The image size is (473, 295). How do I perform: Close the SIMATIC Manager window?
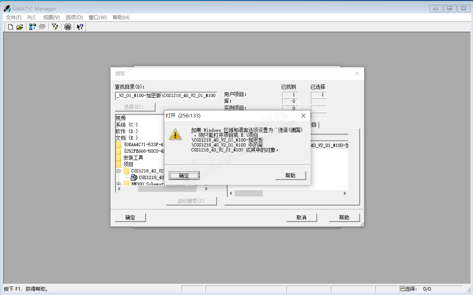point(464,9)
